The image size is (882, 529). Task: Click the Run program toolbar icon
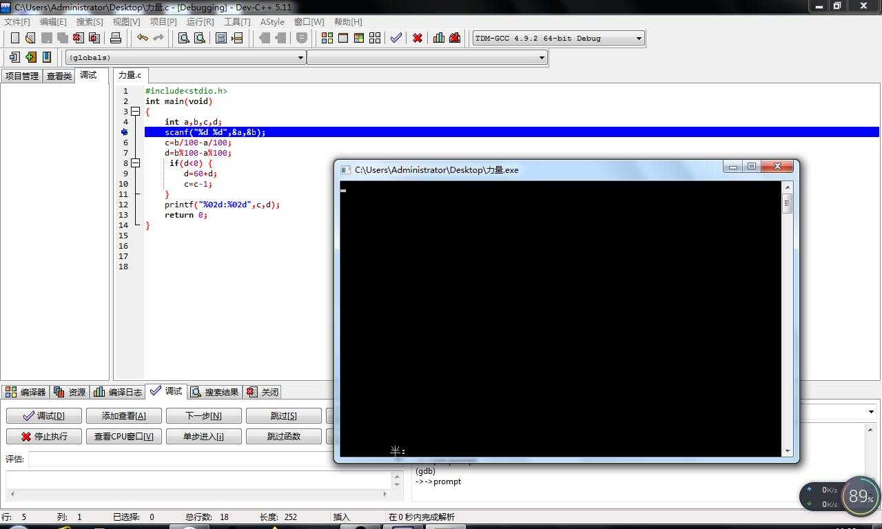(x=343, y=38)
